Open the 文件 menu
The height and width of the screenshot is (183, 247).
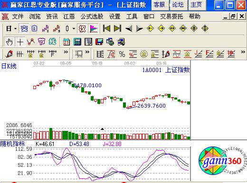pyautogui.click(x=18, y=17)
